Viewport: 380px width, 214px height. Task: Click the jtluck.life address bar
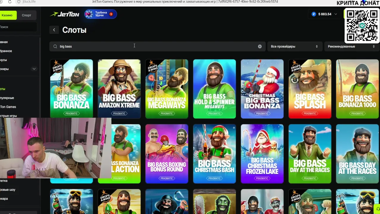pyautogui.click(x=29, y=2)
